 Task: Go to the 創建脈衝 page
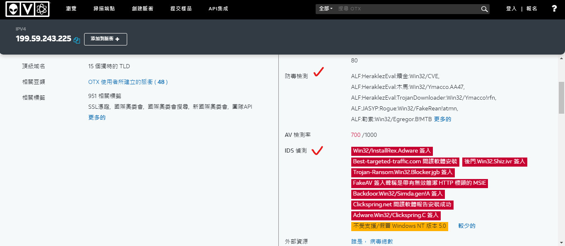coord(142,9)
